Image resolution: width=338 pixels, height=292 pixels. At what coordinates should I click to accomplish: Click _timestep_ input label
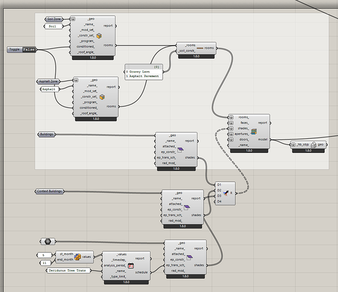119,260
